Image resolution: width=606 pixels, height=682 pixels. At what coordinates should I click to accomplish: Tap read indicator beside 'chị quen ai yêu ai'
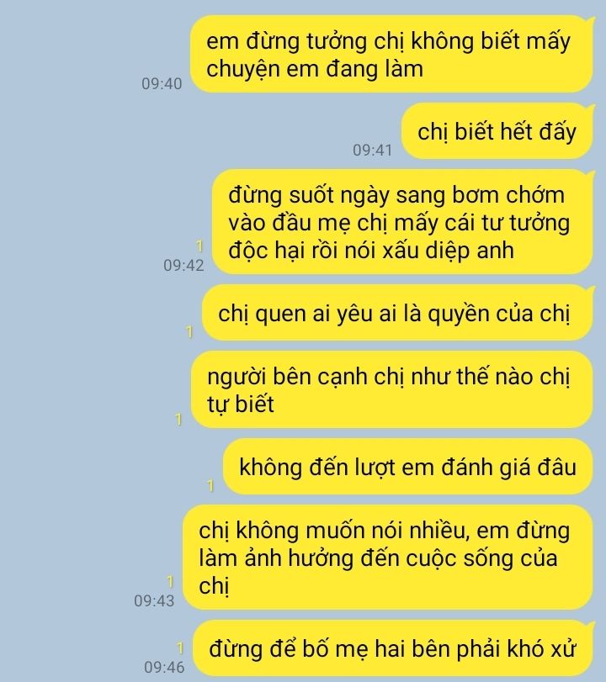[189, 332]
